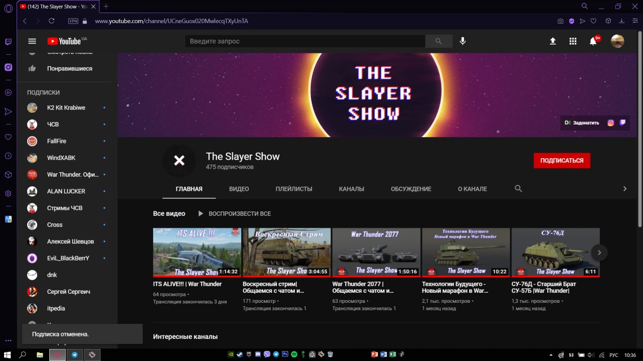Open the Easy setup sliders icon

pyautogui.click(x=635, y=21)
